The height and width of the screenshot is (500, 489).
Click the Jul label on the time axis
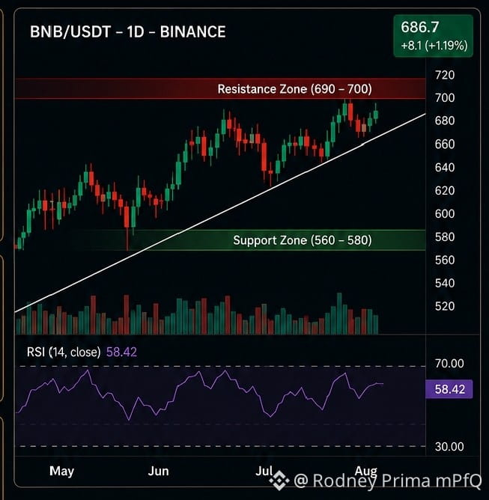264,471
